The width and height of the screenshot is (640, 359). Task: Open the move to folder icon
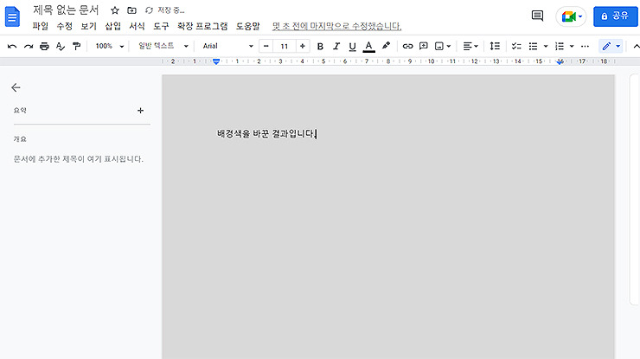pos(131,10)
